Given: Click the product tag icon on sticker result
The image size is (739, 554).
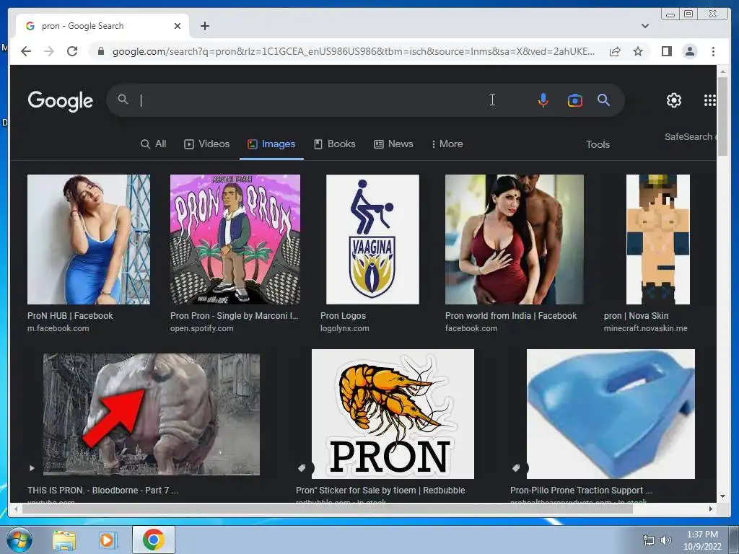Looking at the screenshot, I should pos(302,467).
